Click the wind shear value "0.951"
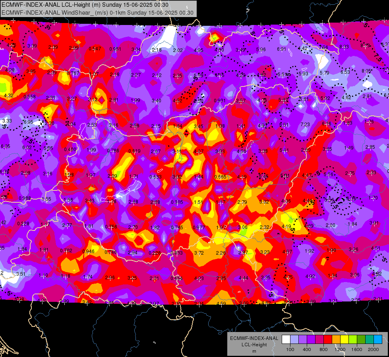Image resolution: width=389 pixels, height=357 pixels. [x=115, y=49]
